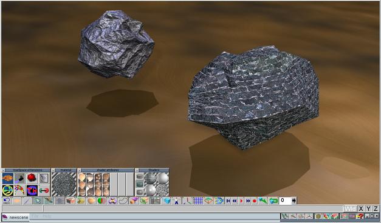This screenshot has height=223, width=381.
Task: Select the freehand outline shape tool
Action: coord(123,201)
